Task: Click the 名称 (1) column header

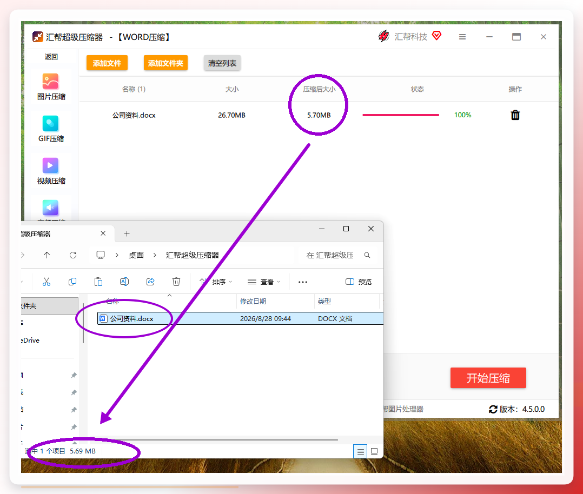Action: [x=134, y=89]
